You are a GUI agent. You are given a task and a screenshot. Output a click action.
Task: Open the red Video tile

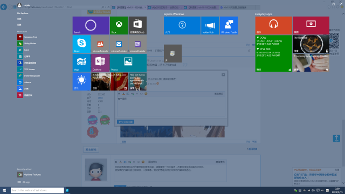[x=311, y=25]
